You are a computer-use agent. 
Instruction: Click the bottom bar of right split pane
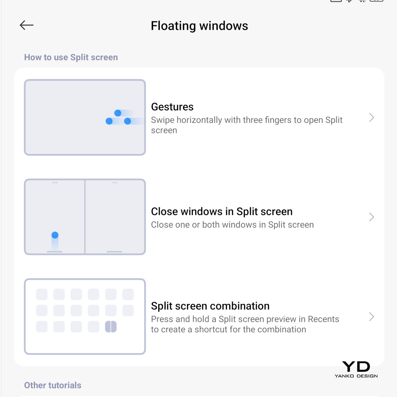(x=114, y=252)
